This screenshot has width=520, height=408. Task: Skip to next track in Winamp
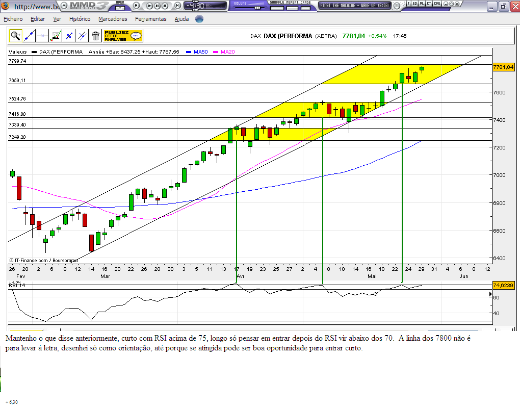[x=178, y=5]
